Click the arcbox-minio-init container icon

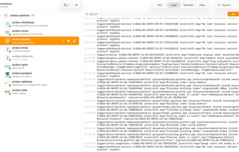[x=7, y=57]
